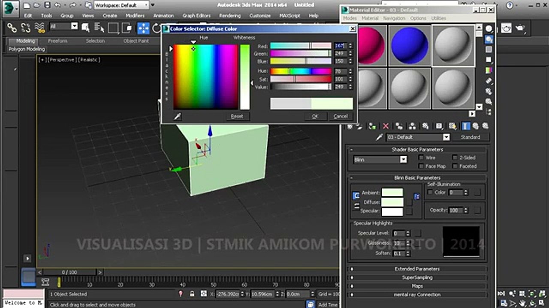Click the Set Key marker icon in status bar

point(181,294)
